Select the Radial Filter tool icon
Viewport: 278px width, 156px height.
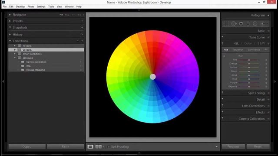point(255,23)
